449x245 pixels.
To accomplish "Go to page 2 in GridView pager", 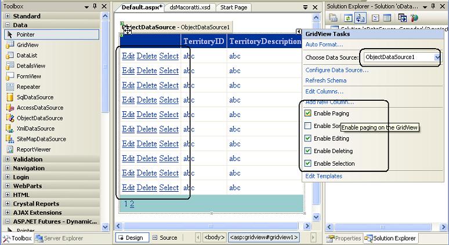I will coord(132,204).
